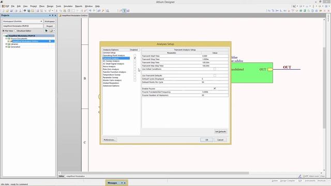Uncheck the Enable Fourier checkbox
Viewport: 331px width, 186px height.
(x=215, y=88)
